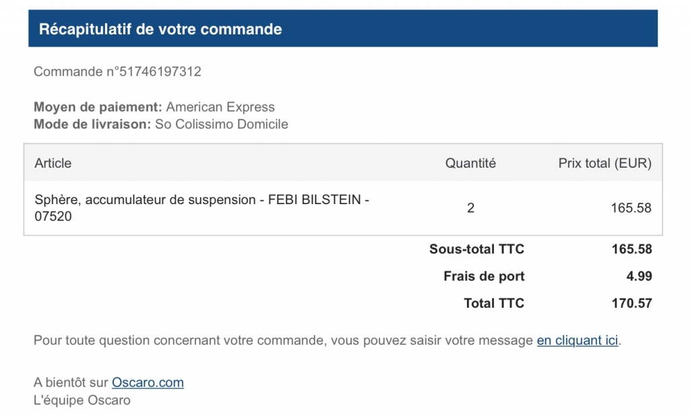The image size is (690, 415).
Task: Click the "Frais de port" label
Action: [484, 276]
